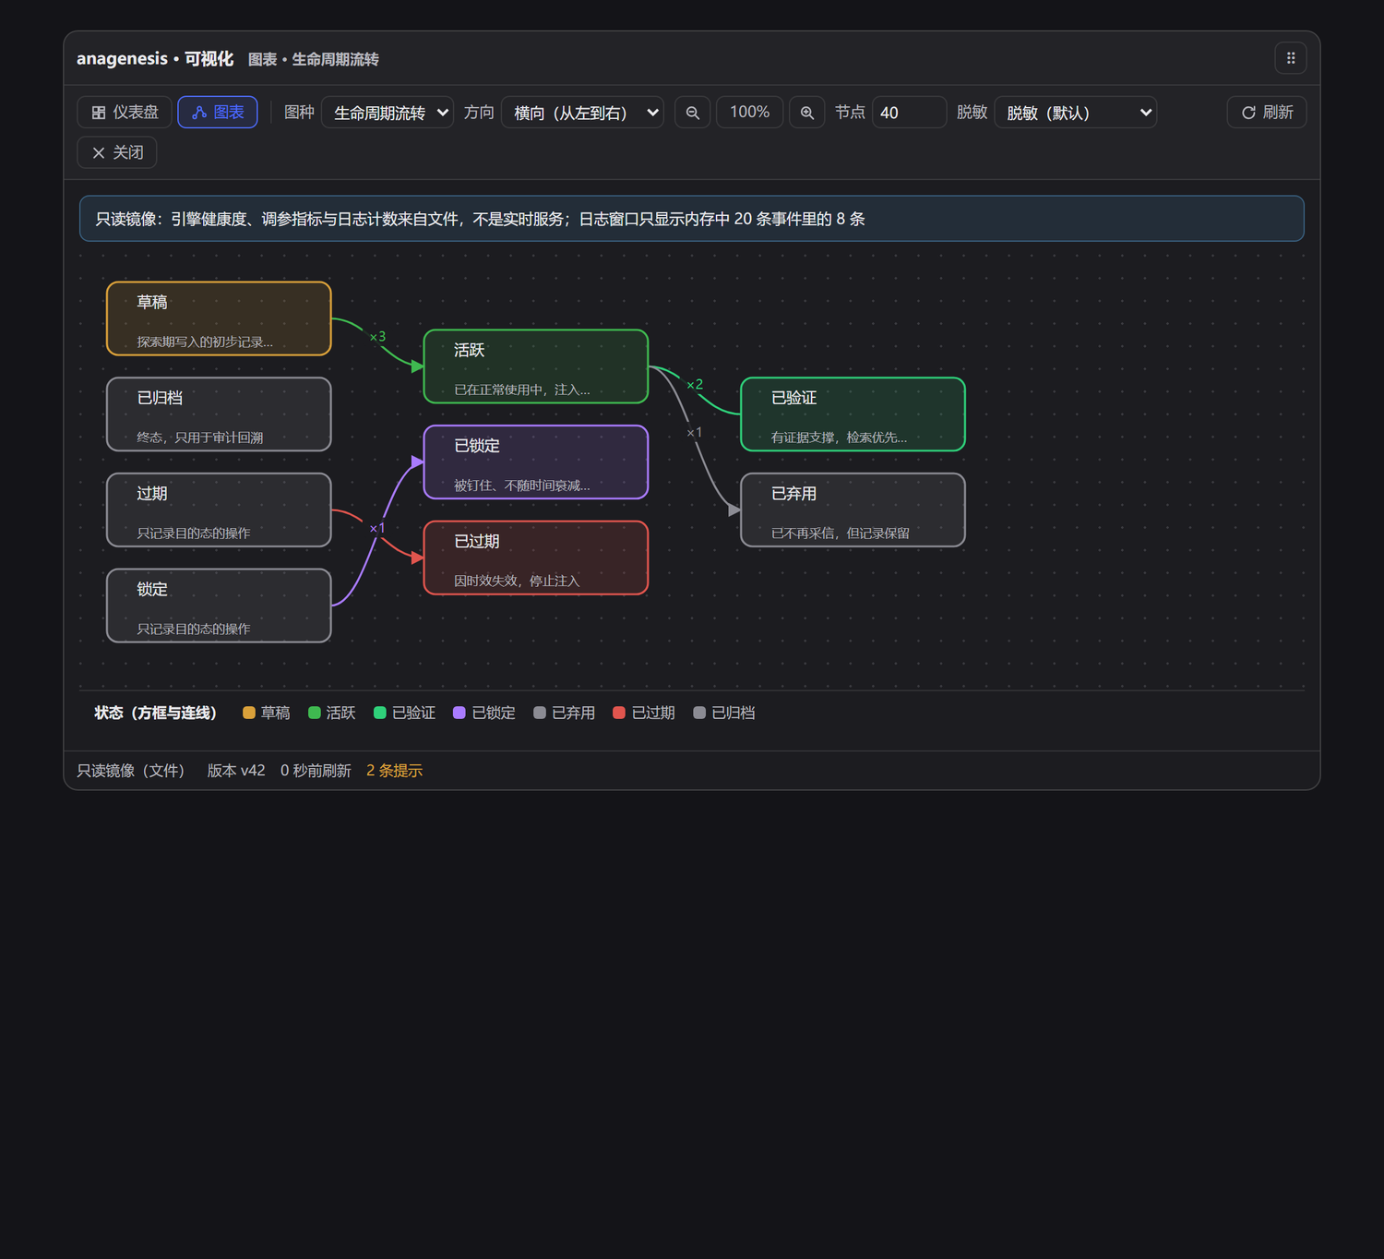Screen dimensions: 1384x1259
Task: Click the 已归档 legend swatch
Action: (699, 713)
